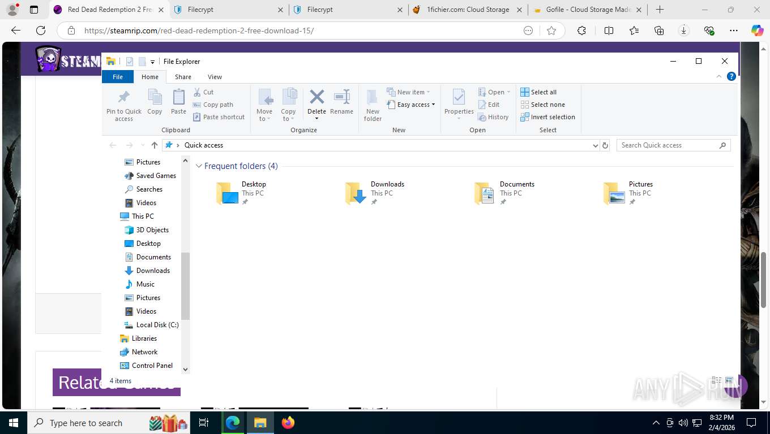
Task: Collapse the ribbon with chevron
Action: tap(719, 76)
